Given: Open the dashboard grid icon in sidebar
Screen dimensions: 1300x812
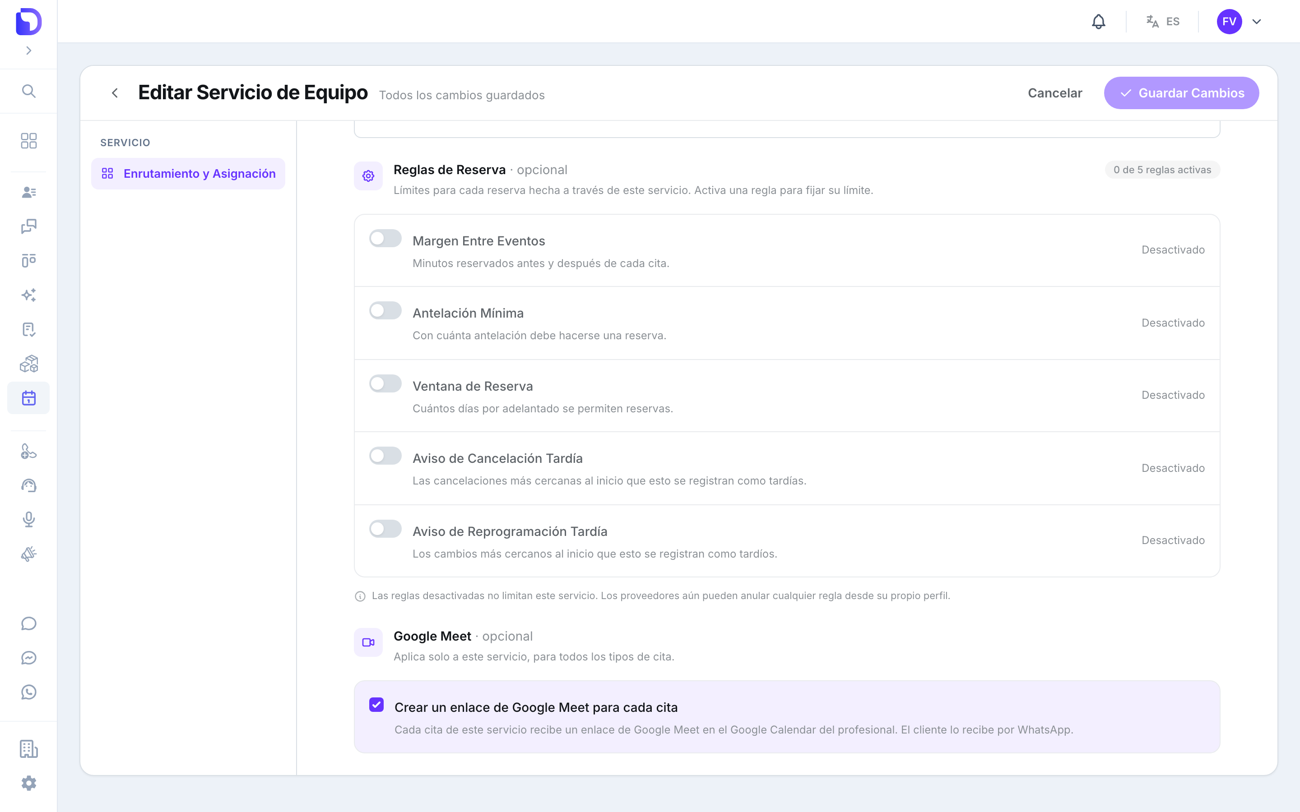Looking at the screenshot, I should (x=28, y=141).
